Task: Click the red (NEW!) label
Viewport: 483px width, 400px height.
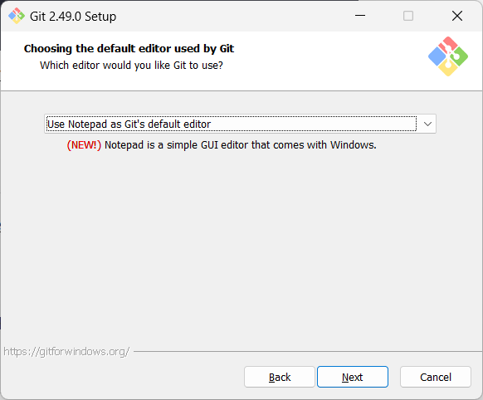Action: click(84, 144)
